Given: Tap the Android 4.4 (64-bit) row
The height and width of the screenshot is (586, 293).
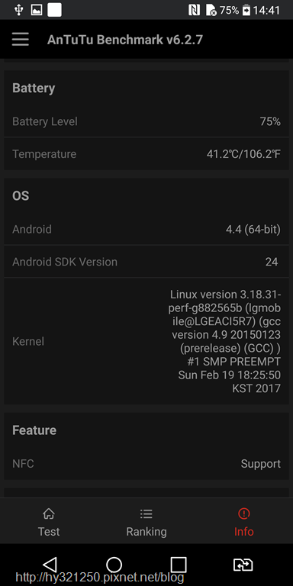Looking at the screenshot, I should pos(146,229).
